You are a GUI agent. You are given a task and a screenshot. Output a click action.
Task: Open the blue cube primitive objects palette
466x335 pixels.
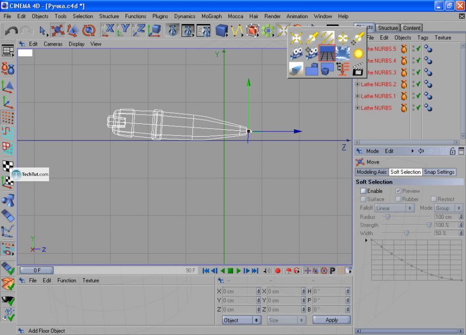(x=221, y=30)
